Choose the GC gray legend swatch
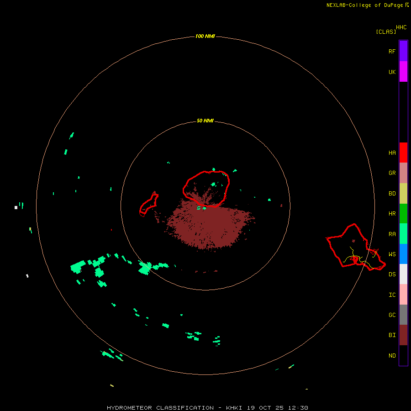This screenshot has width=411, height=411. (x=403, y=315)
